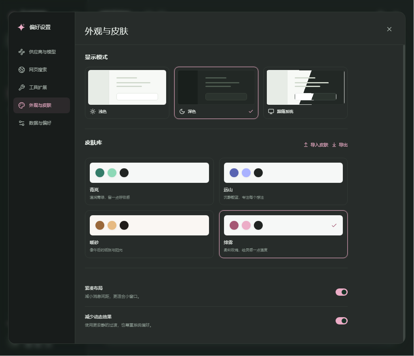Select the 暖砂 skin name

coord(94,242)
